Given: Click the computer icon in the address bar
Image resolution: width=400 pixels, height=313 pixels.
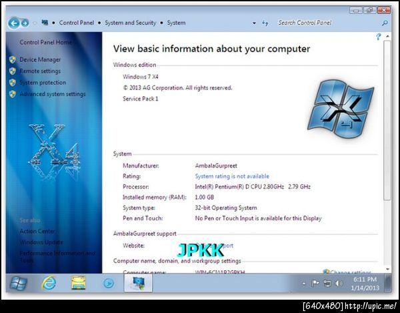Looking at the screenshot, I should [45, 23].
